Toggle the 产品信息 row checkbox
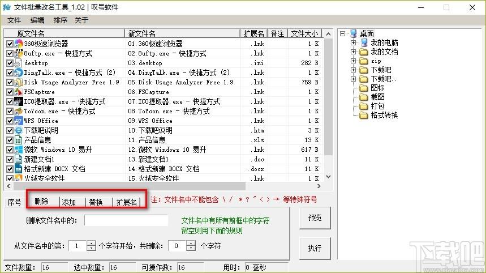The height and width of the screenshot is (273, 486). (x=10, y=140)
